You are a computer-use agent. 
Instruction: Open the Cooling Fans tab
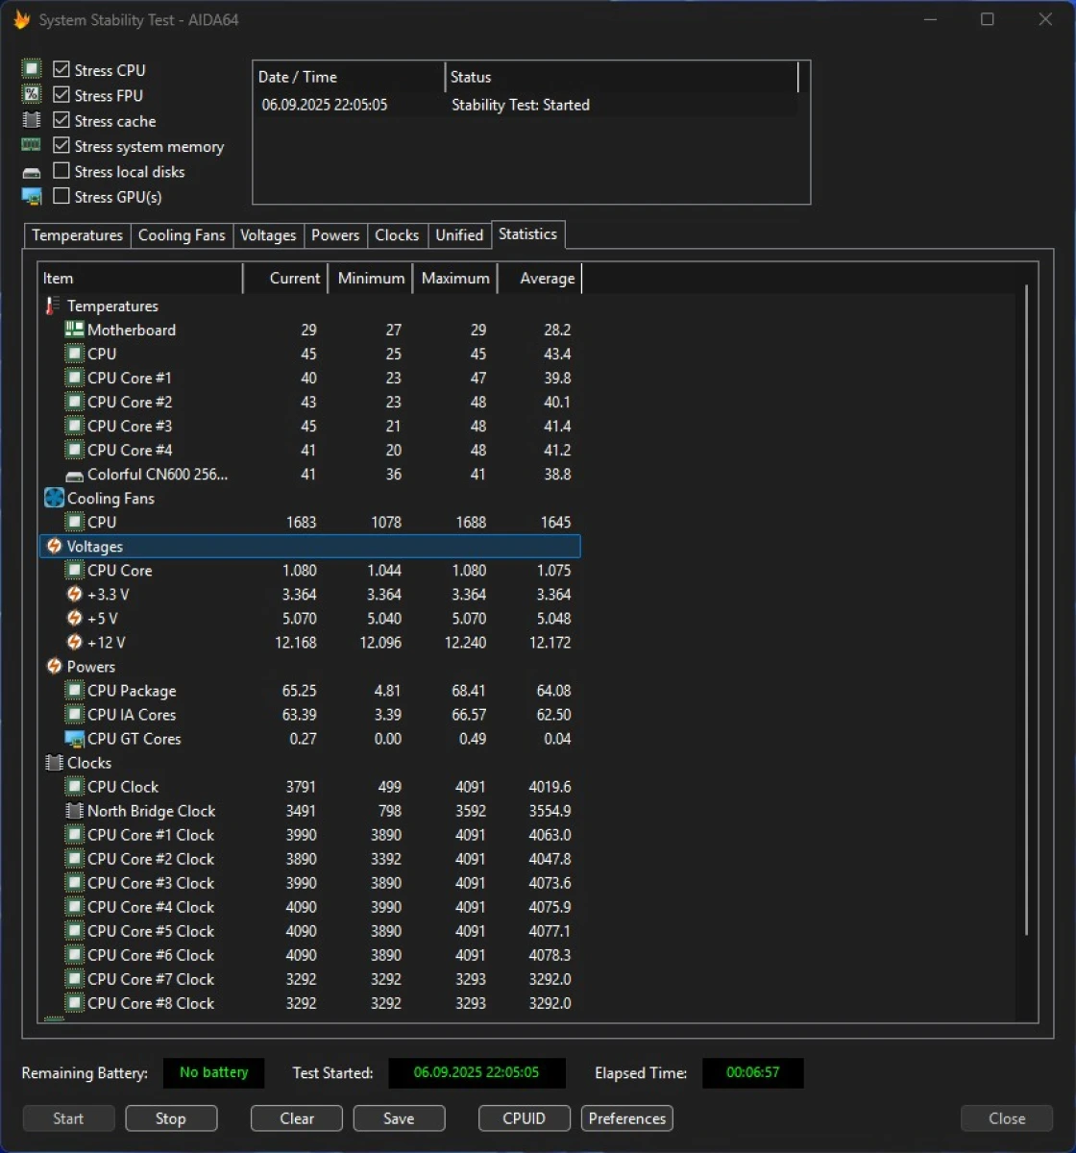[x=182, y=235]
